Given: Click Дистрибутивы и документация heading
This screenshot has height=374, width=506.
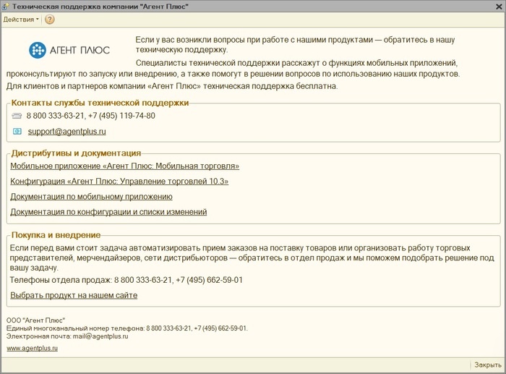Looking at the screenshot, I should pyautogui.click(x=76, y=153).
